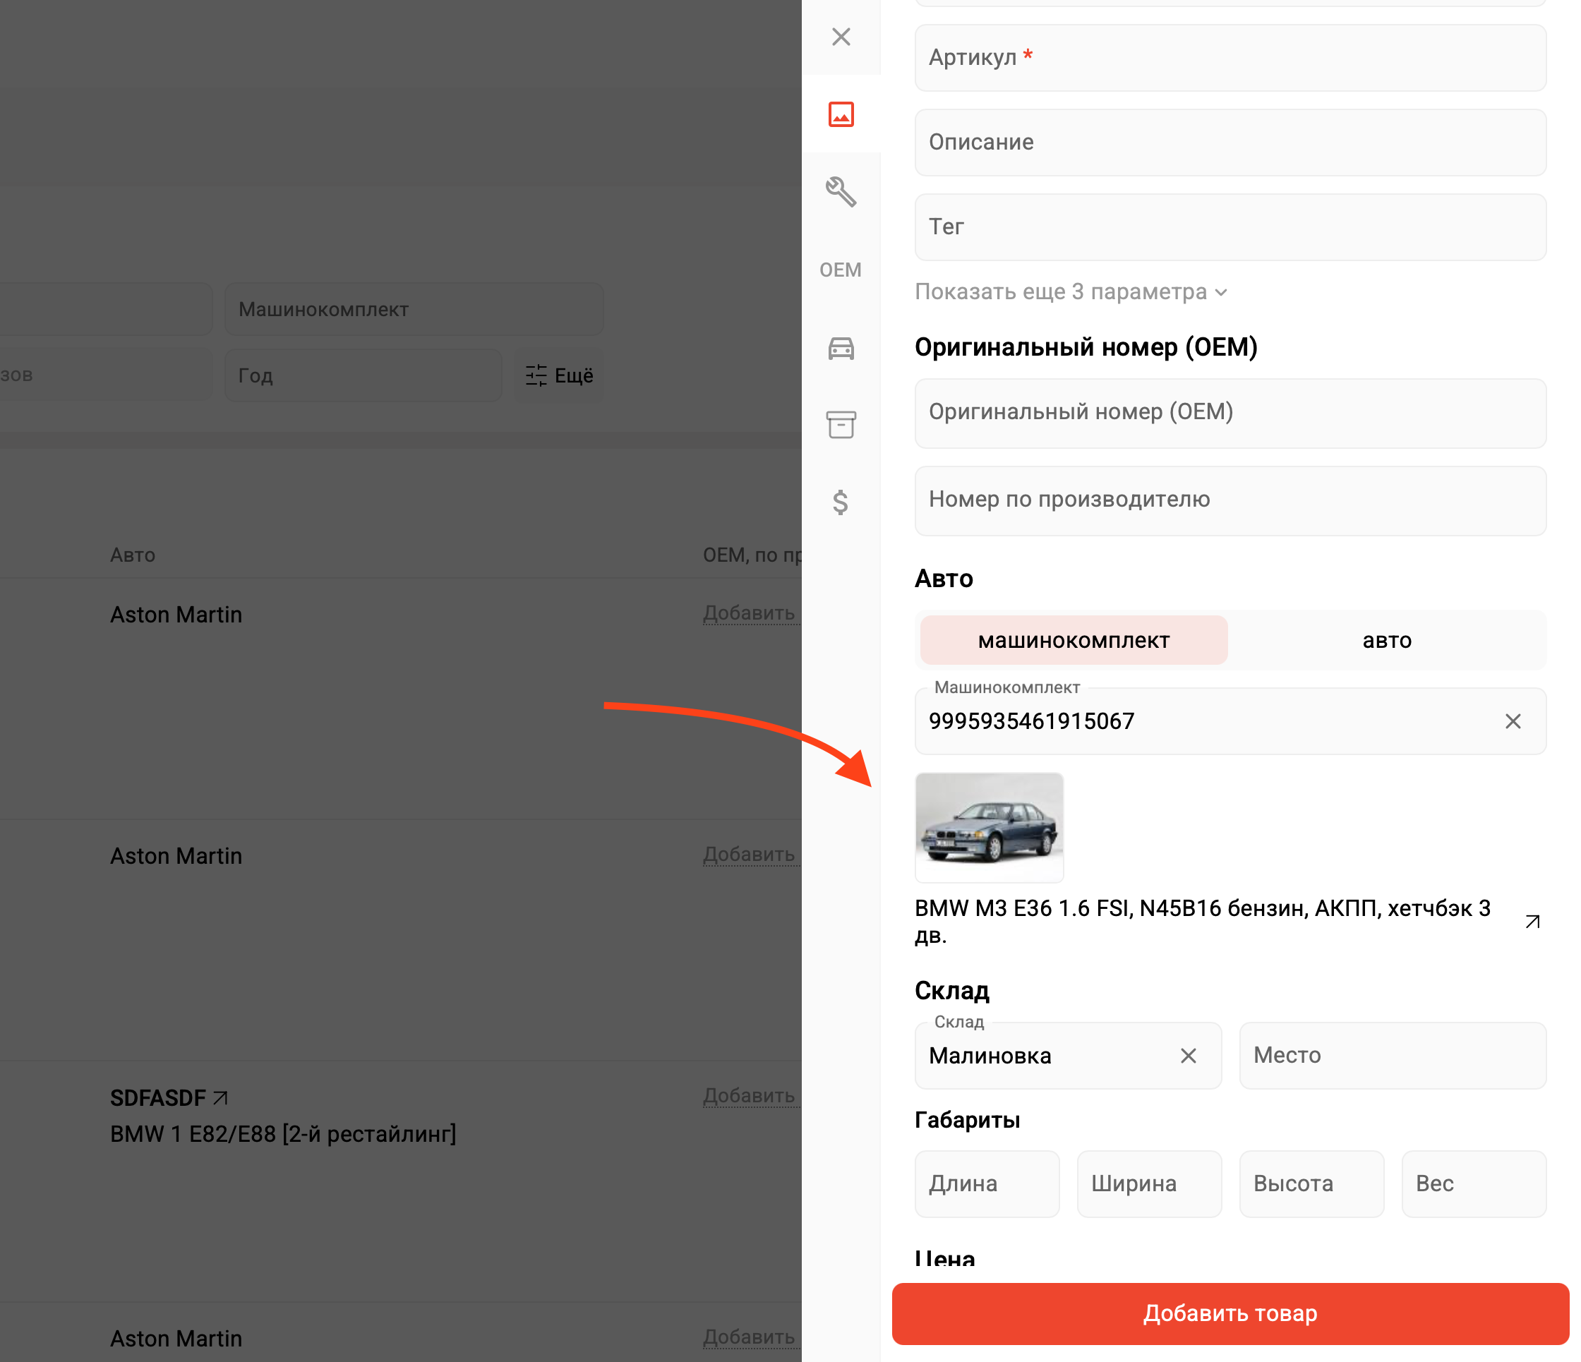Click the Ещё filters button
Image resolution: width=1581 pixels, height=1362 pixels.
click(x=558, y=375)
